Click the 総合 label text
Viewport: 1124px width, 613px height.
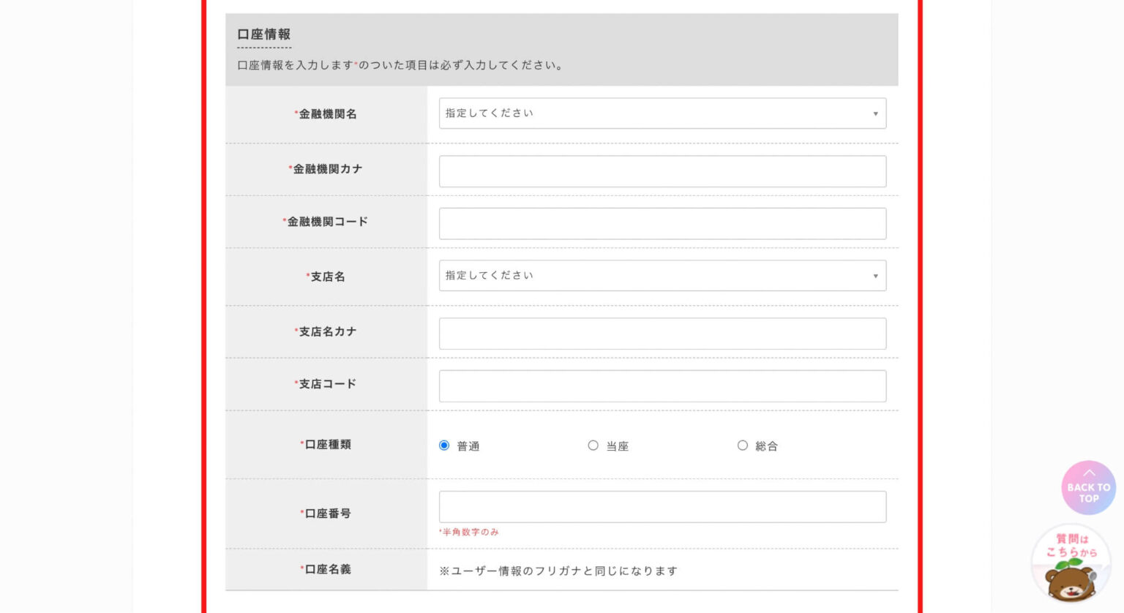(766, 446)
